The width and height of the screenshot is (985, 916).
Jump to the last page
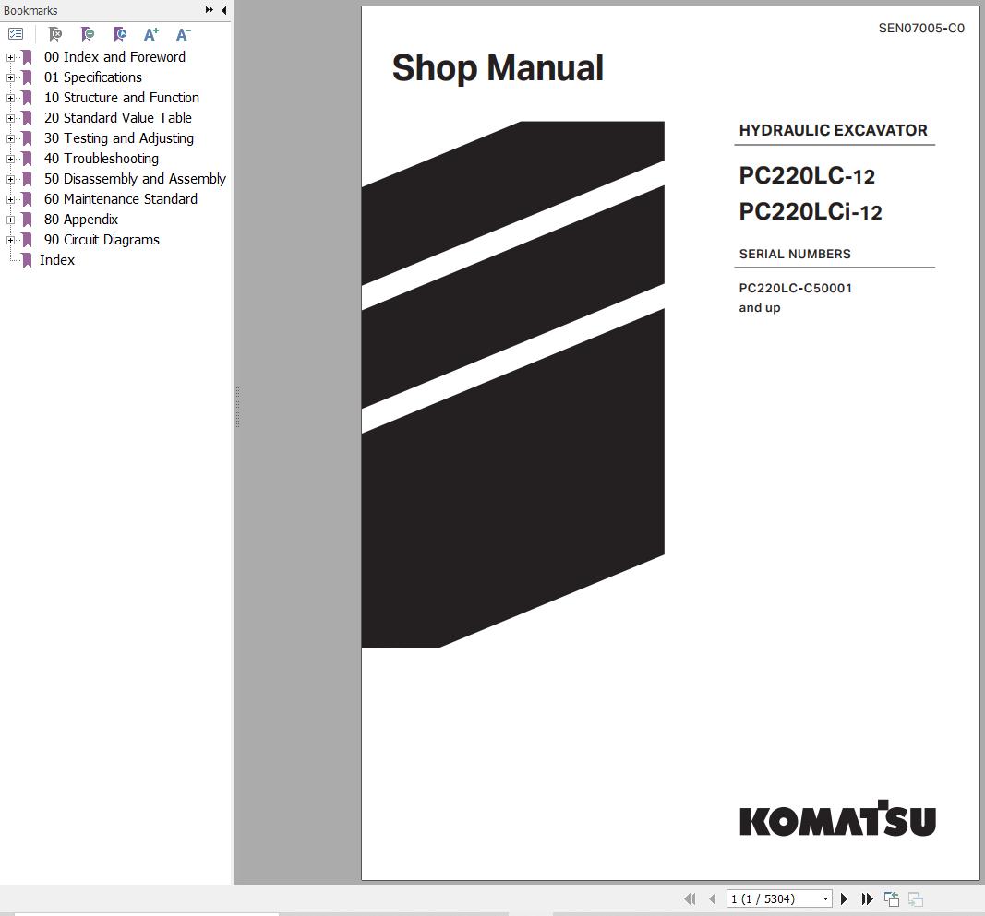(x=868, y=899)
